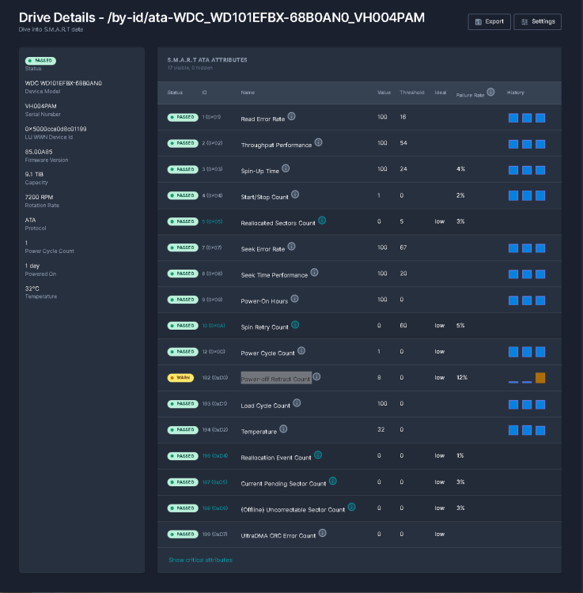Click the 9.1 TiB capacity value
Image resolution: width=583 pixels, height=593 pixels.
[x=34, y=174]
